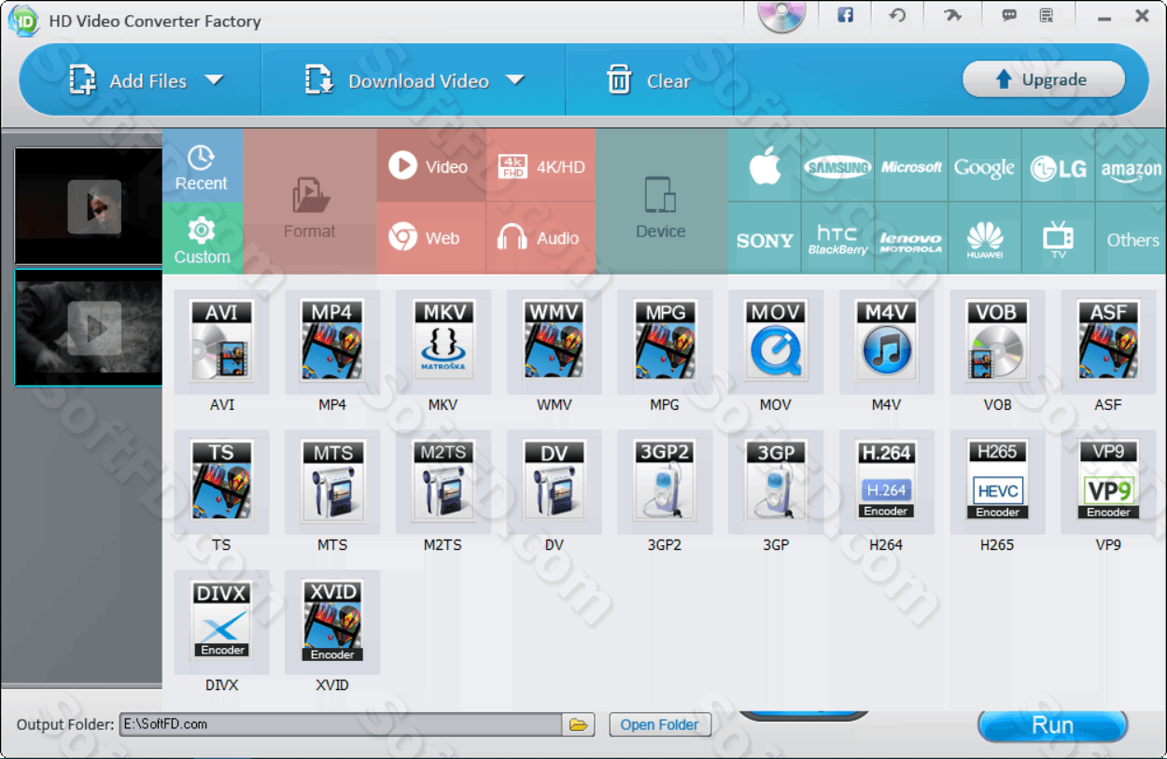Open the Device category

661,202
